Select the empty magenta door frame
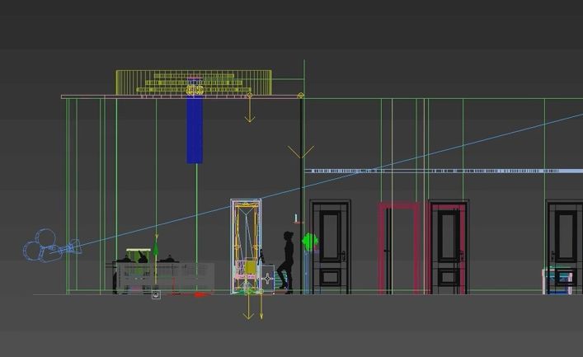This screenshot has height=357, width=583. pyautogui.click(x=399, y=247)
